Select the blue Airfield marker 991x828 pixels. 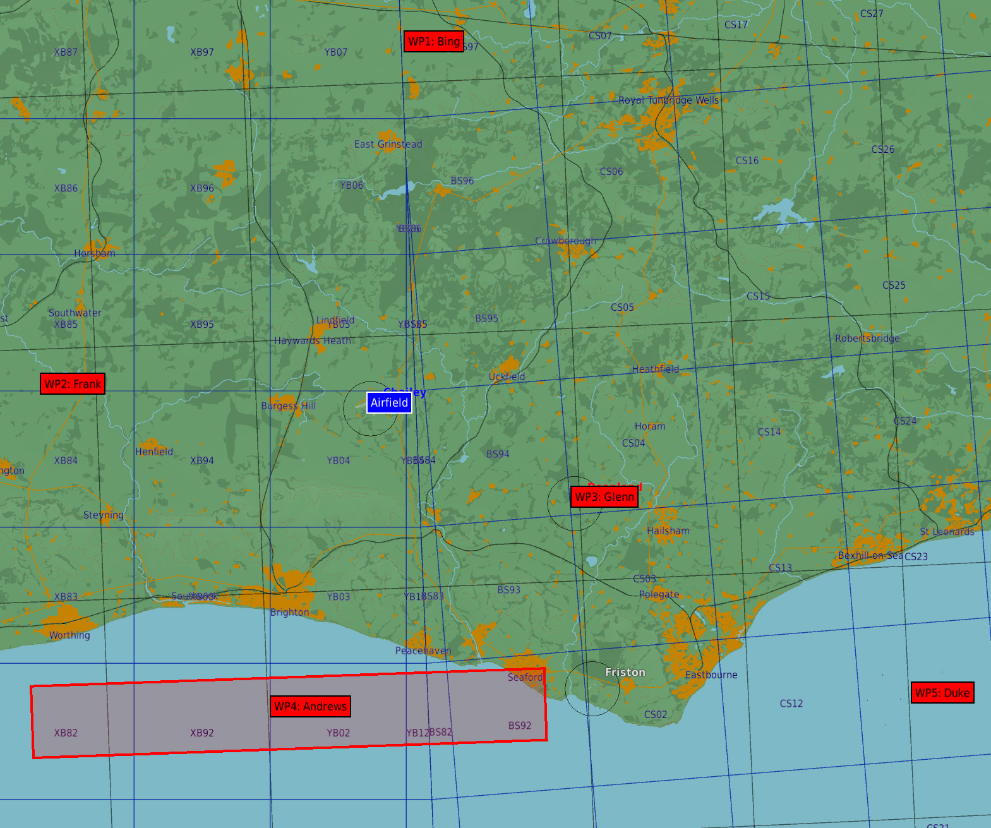[x=389, y=403]
